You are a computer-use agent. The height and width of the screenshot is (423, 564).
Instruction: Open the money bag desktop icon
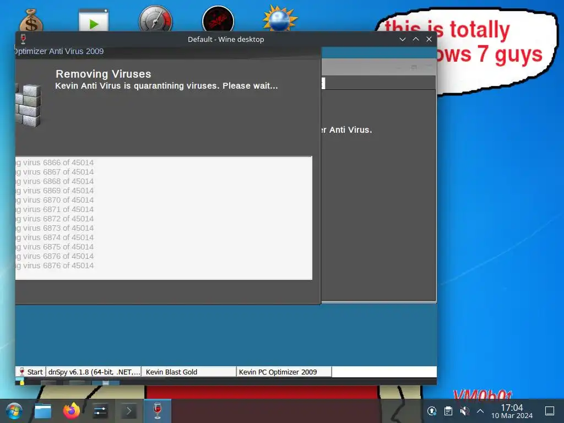pyautogui.click(x=31, y=20)
